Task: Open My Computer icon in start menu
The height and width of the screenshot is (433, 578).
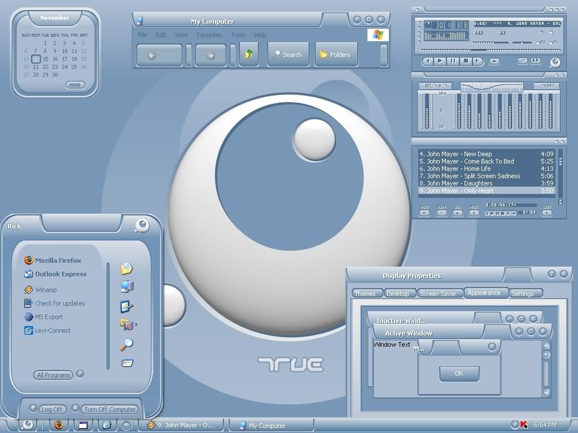Action: (127, 286)
